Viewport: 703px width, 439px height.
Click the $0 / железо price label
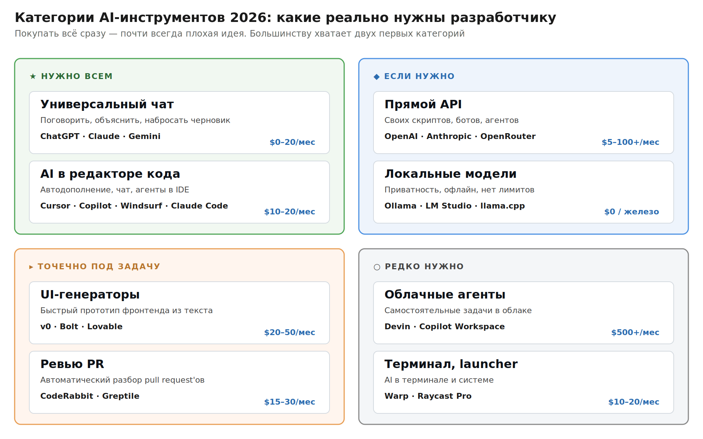tap(632, 211)
